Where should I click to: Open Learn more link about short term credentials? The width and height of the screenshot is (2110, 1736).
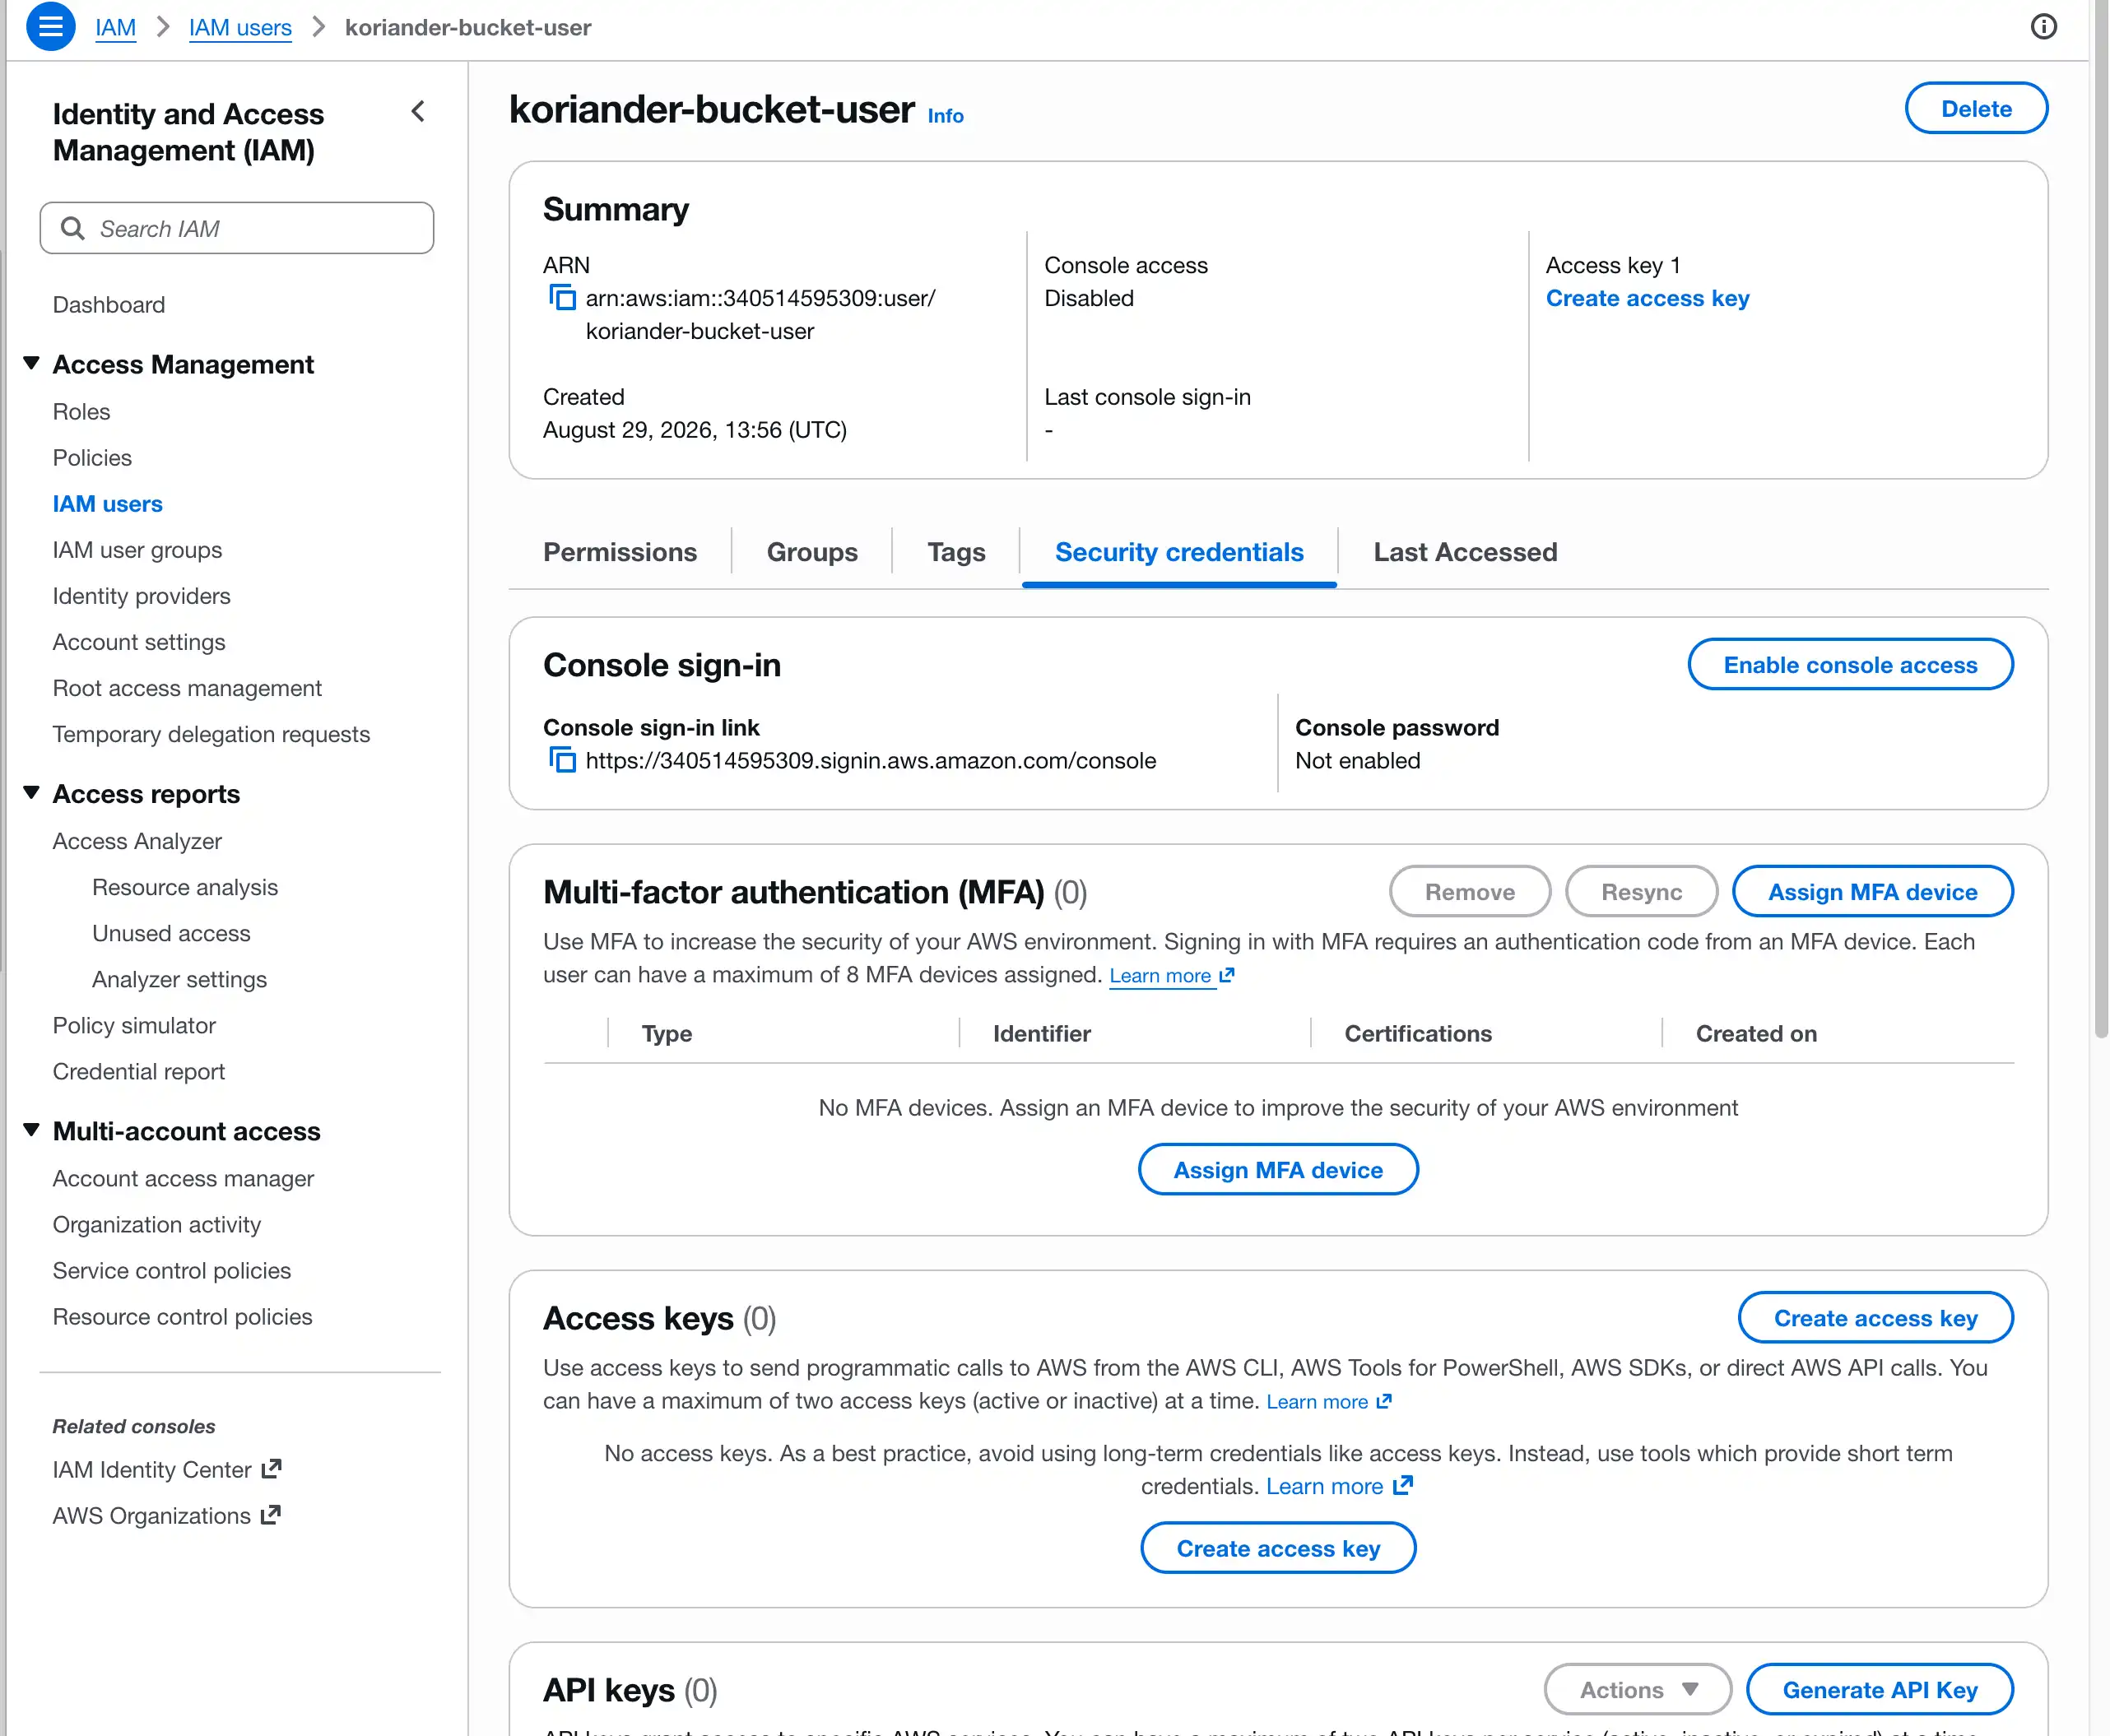(x=1339, y=1486)
